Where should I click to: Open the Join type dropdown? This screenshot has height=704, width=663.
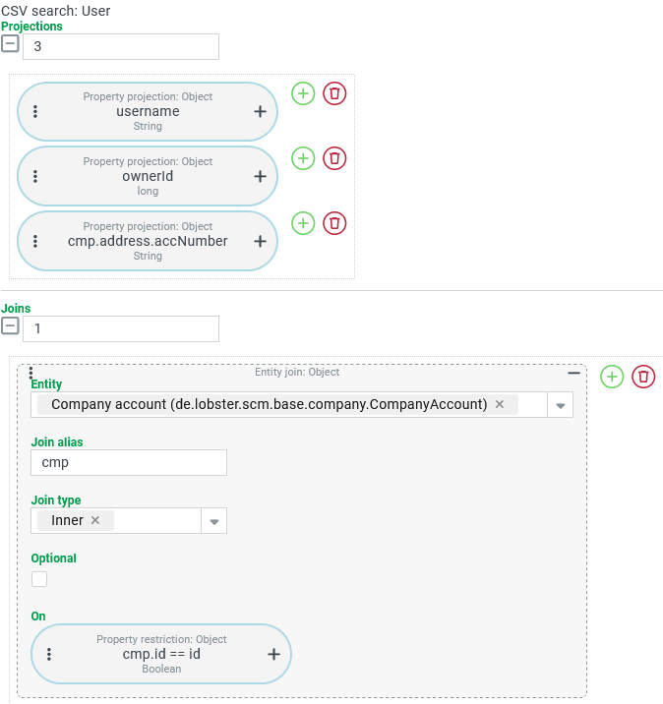pos(213,521)
